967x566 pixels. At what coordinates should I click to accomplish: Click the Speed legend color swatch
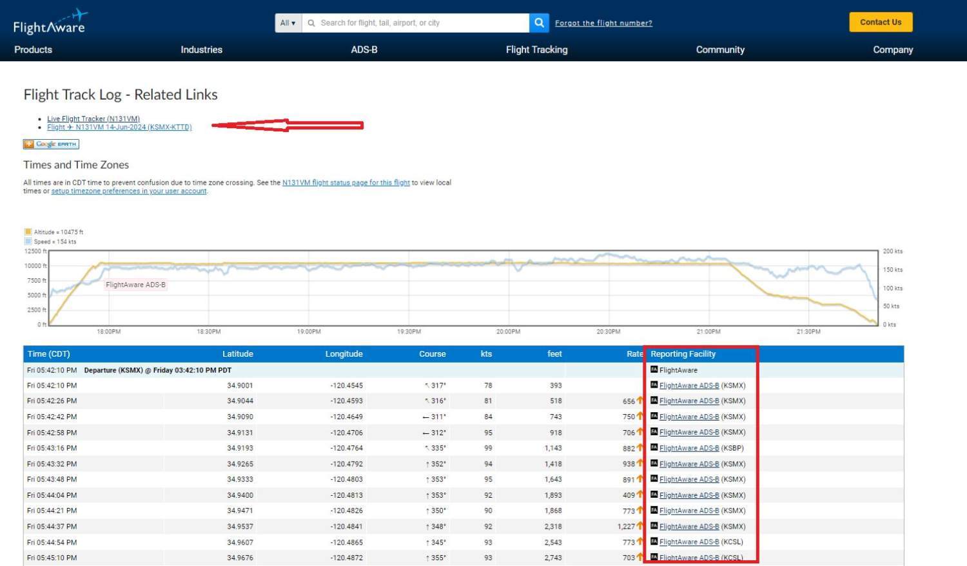28,241
